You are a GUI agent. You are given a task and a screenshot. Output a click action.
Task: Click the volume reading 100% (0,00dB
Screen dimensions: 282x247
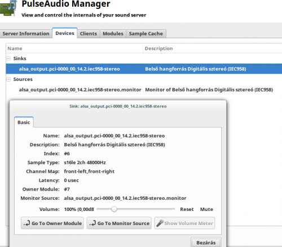point(79,209)
